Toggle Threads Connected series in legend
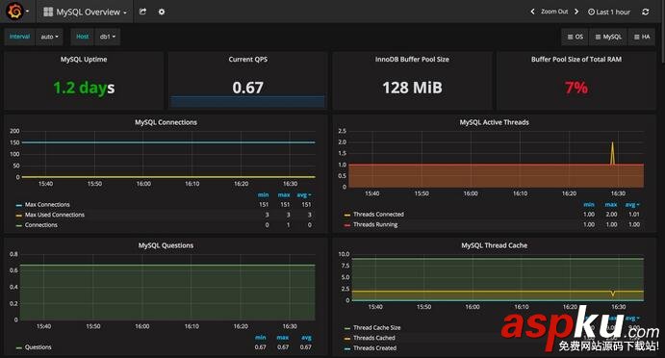The height and width of the screenshot is (358, 665). [x=378, y=215]
